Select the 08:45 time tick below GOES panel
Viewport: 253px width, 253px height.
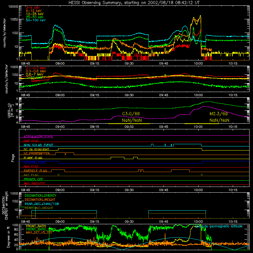(25, 127)
